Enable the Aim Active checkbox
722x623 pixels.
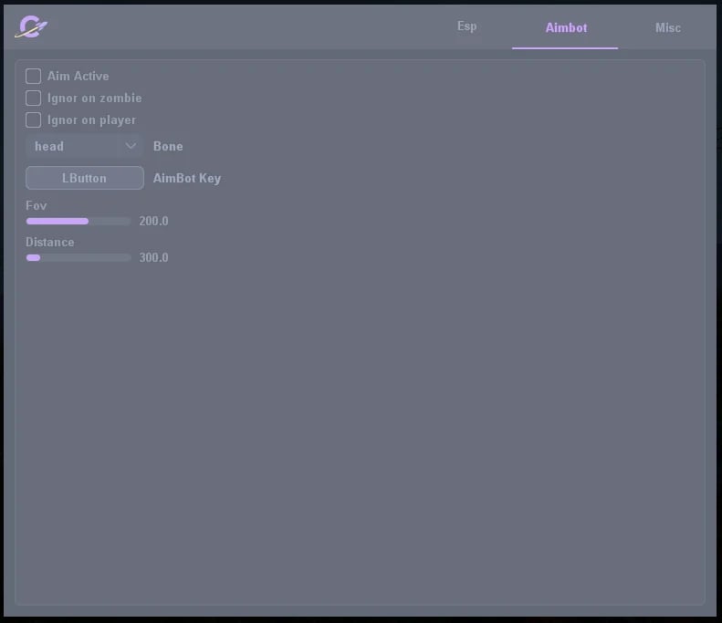tap(33, 76)
